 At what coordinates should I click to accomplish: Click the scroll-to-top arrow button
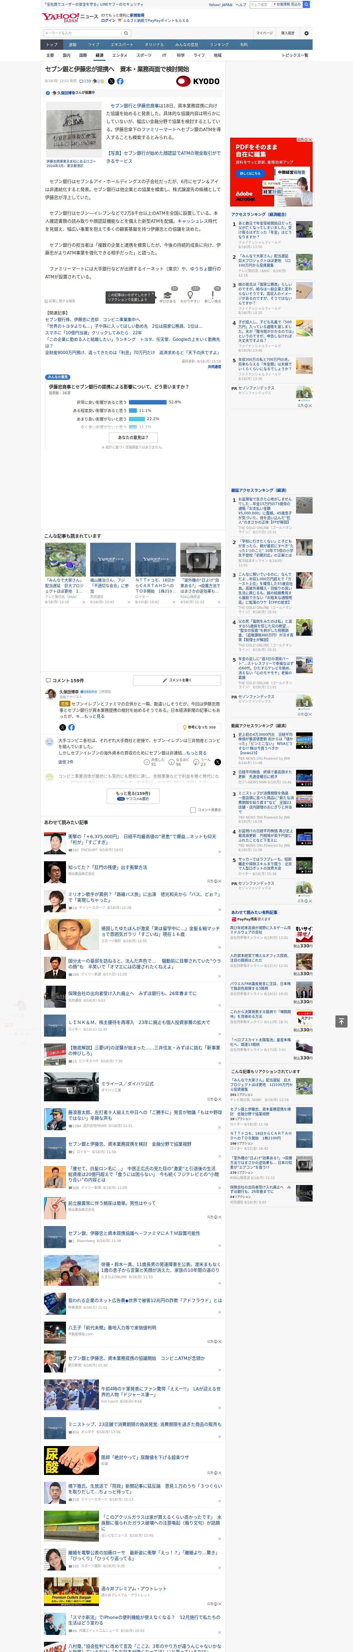(341, 1021)
